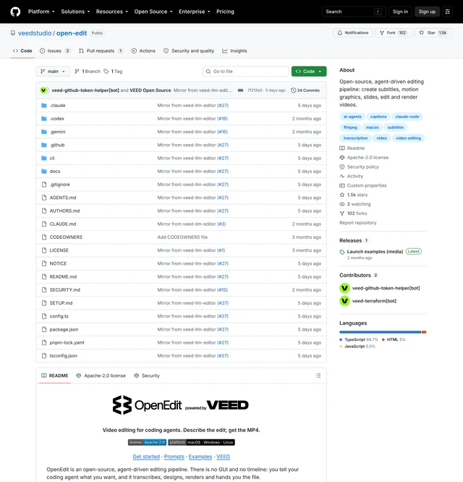Open commit 'Add CODEOWNERS file'

(182, 237)
